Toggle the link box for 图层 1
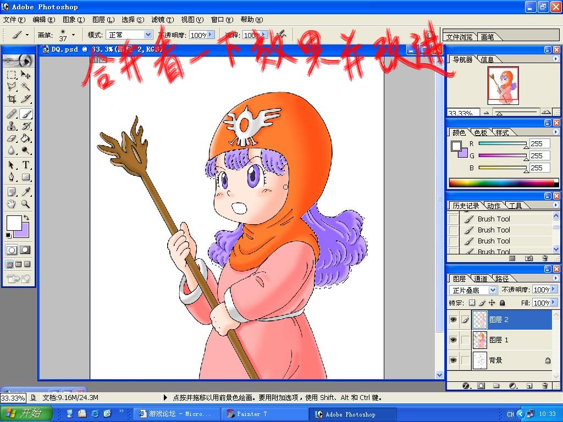Screen dimensions: 563x422 pyautogui.click(x=465, y=340)
